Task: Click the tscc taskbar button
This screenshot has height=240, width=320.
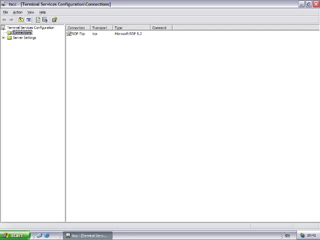Action: [88, 235]
